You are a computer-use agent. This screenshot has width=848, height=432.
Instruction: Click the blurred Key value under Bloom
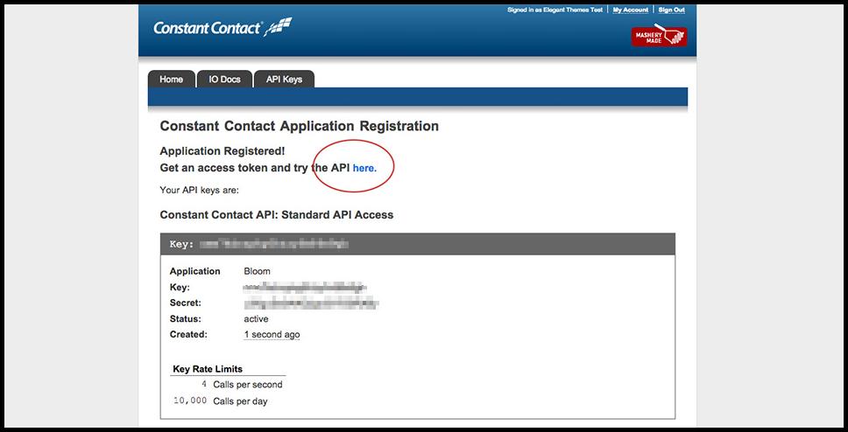tap(305, 287)
